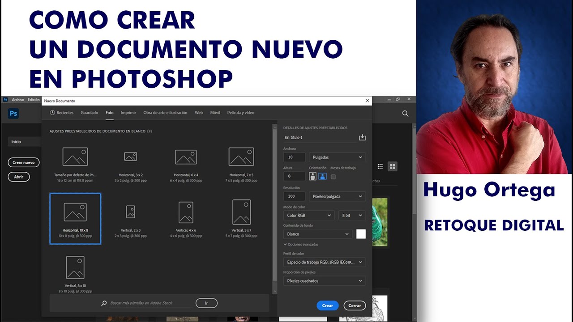
Task: Switch to Obra de arte e ilustración tab
Action: 165,113
